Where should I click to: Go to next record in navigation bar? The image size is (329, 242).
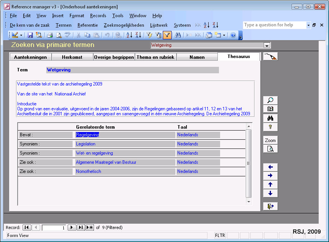point(71,227)
